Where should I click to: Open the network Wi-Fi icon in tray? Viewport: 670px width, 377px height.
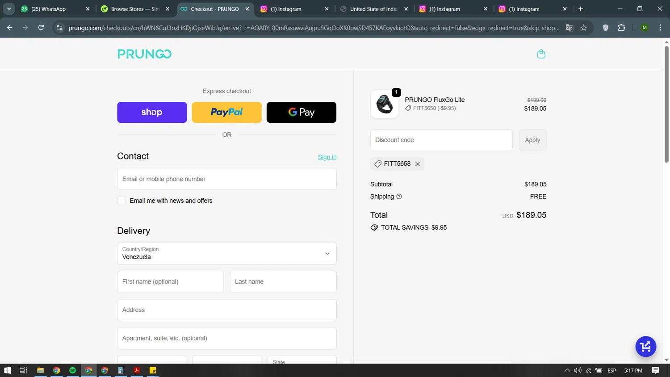[x=589, y=370]
